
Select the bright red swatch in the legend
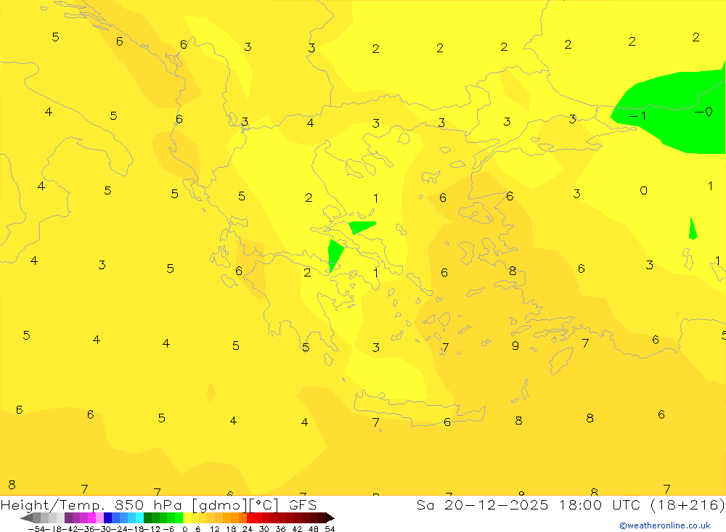250,518
